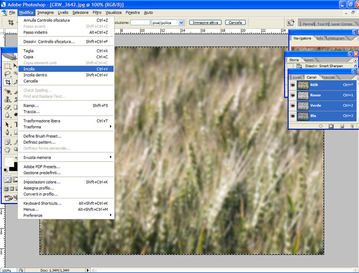Switch to the Livelli tab
Viewport: 359px width, 273px height.
pos(297,77)
